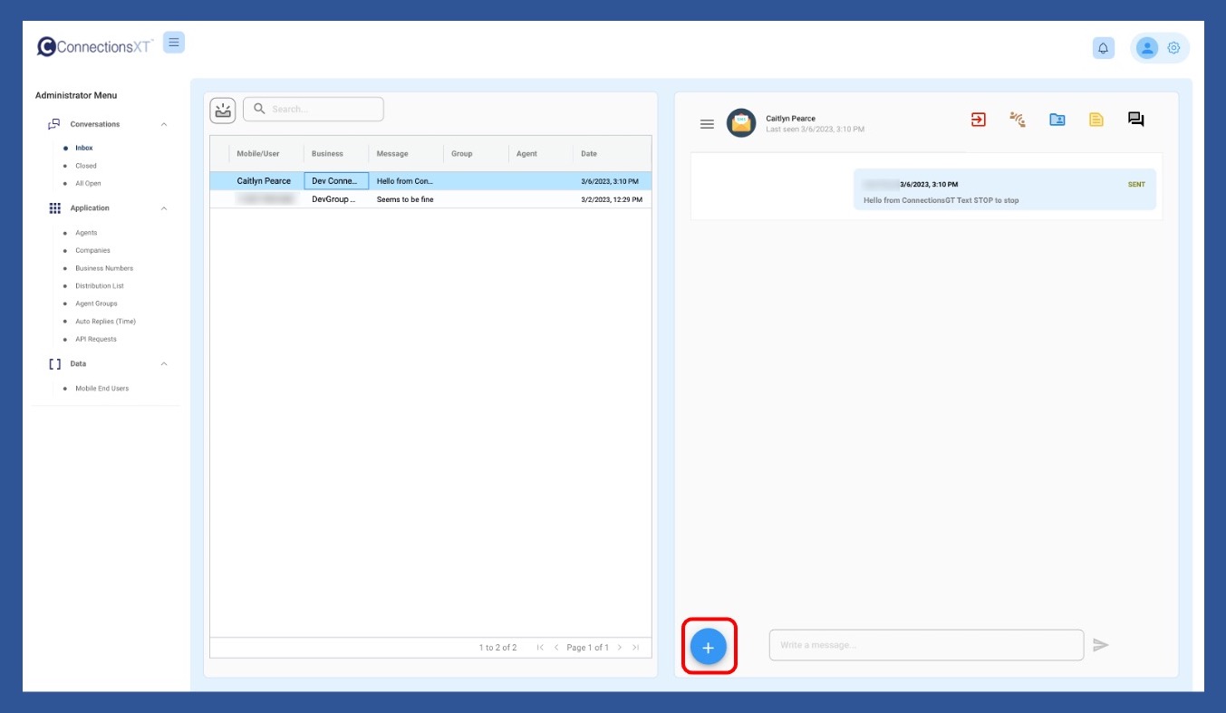Click the blue plus attachment button
1226x713 pixels.
[x=709, y=647]
